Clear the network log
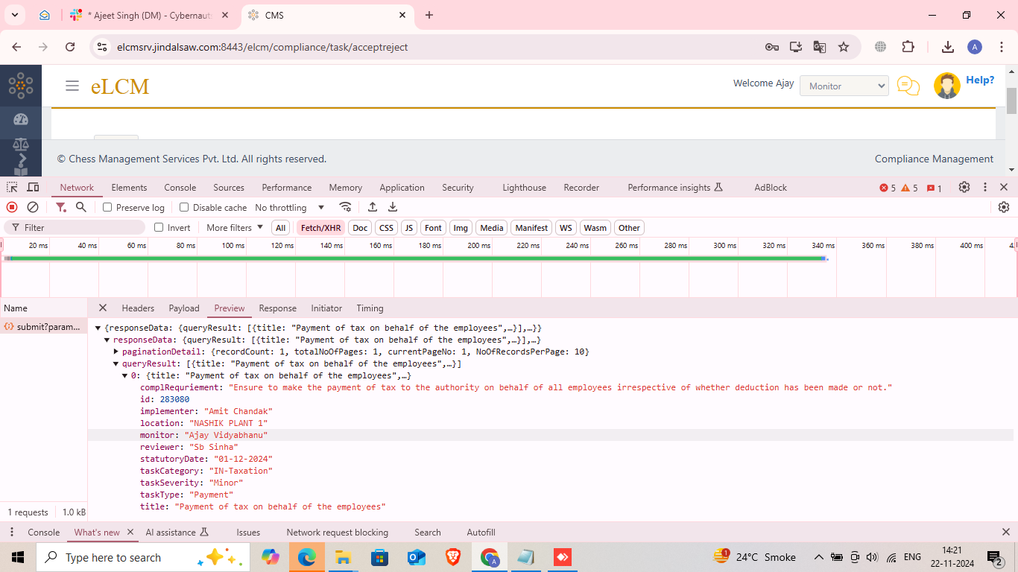 pyautogui.click(x=33, y=207)
